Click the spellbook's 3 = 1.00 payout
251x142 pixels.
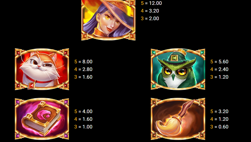83,127
